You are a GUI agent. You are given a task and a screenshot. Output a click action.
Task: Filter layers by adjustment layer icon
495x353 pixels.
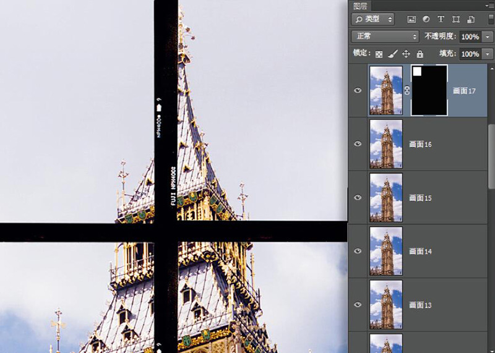[x=426, y=19]
